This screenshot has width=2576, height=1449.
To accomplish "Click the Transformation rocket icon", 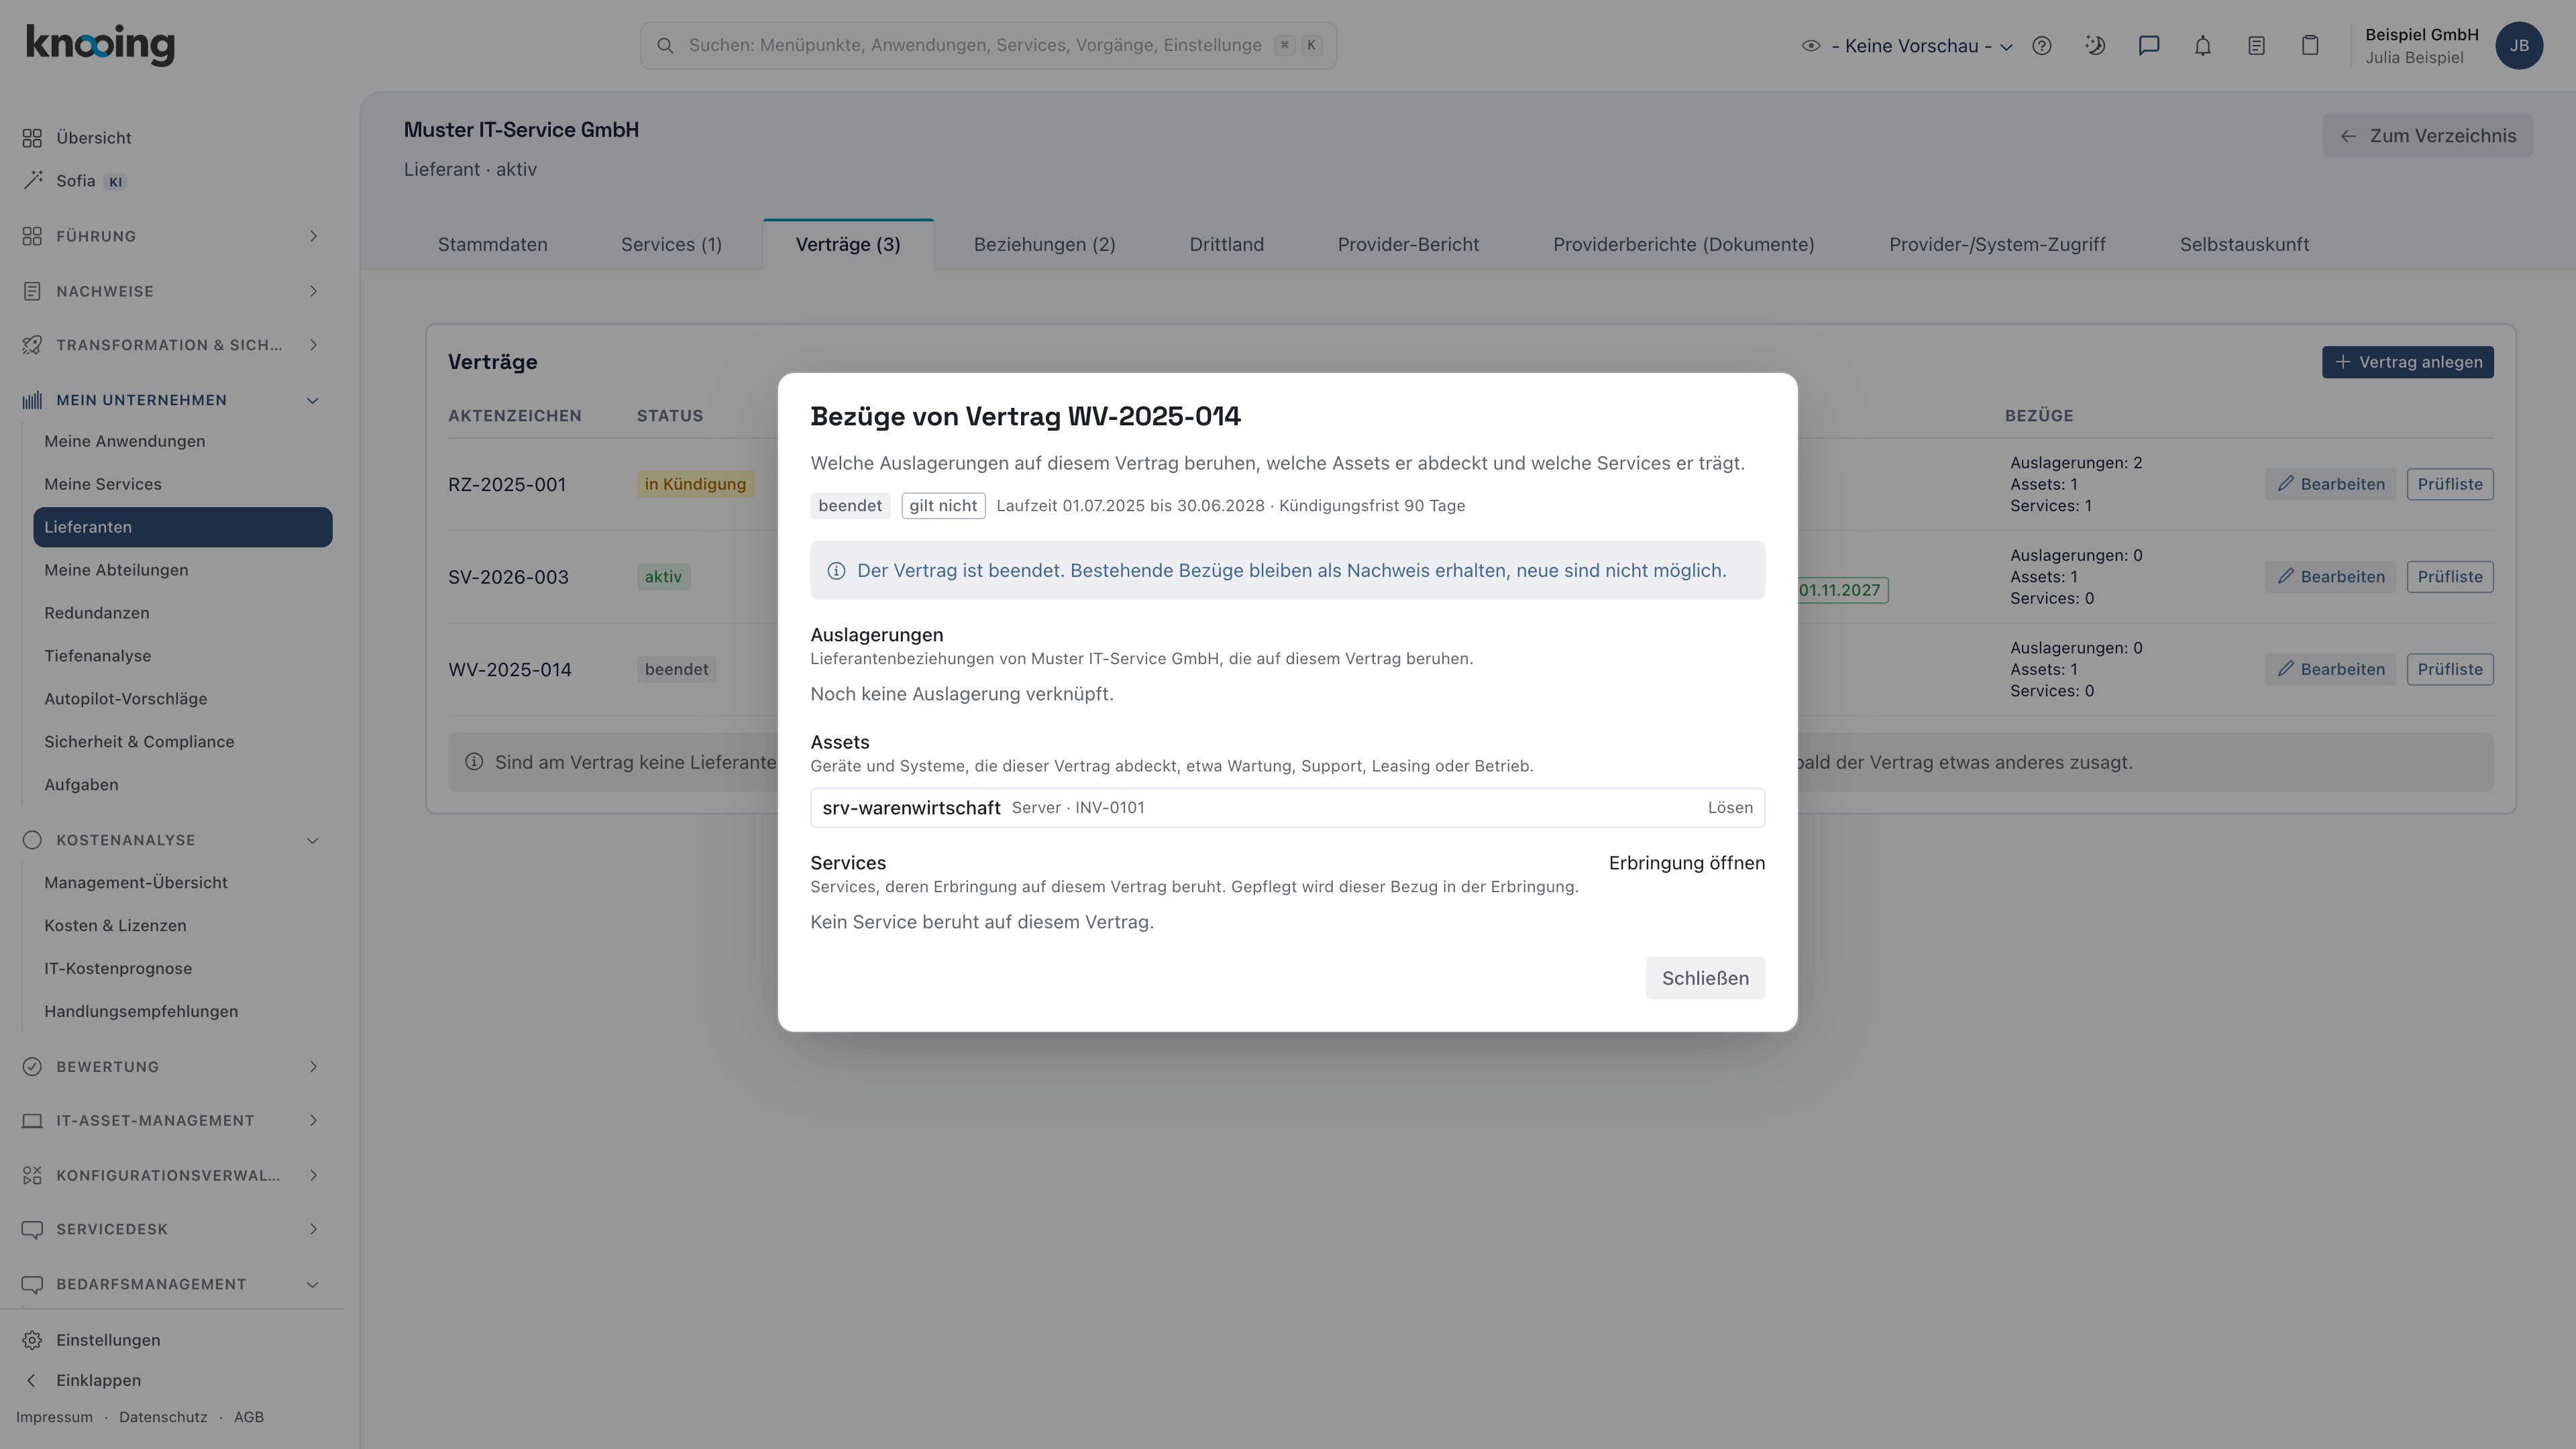I will pos(32,345).
